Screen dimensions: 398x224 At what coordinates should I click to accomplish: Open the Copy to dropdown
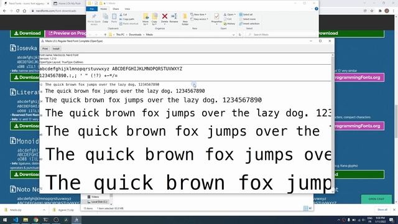pos(154,19)
